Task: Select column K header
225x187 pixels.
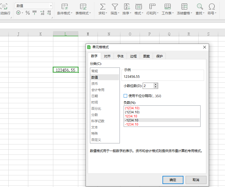Action: 40,34
